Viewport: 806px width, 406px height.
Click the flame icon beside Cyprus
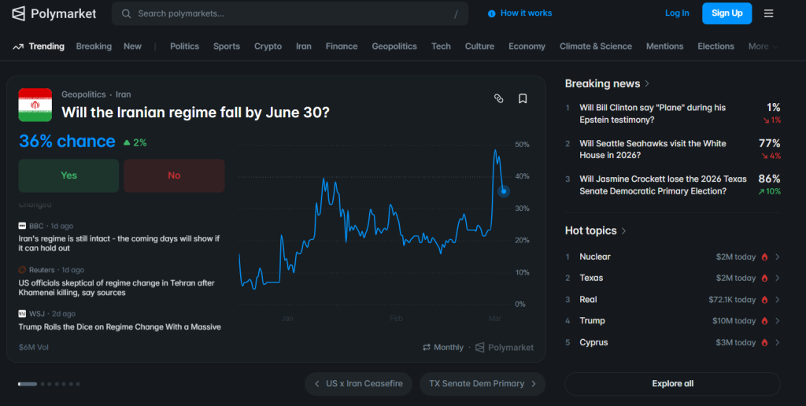764,342
